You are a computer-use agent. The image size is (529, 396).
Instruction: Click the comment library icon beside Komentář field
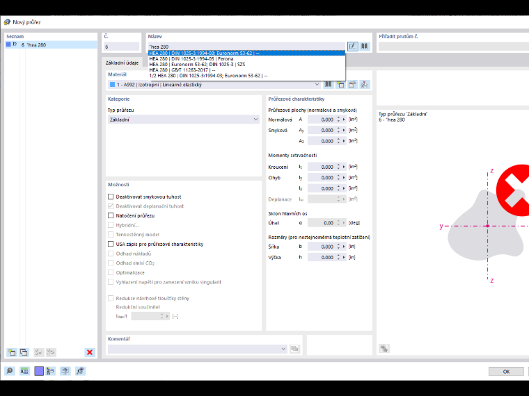294,349
